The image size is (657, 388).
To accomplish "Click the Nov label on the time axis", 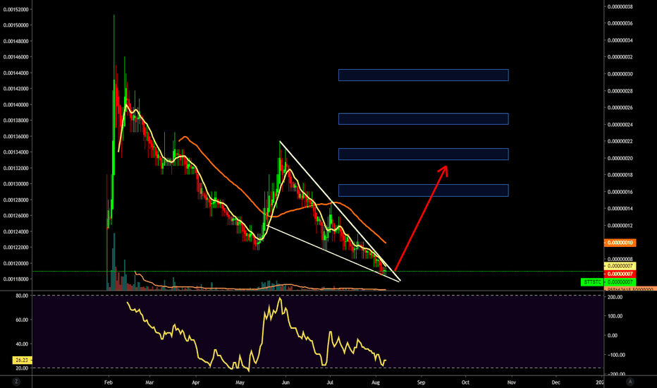I will point(511,382).
